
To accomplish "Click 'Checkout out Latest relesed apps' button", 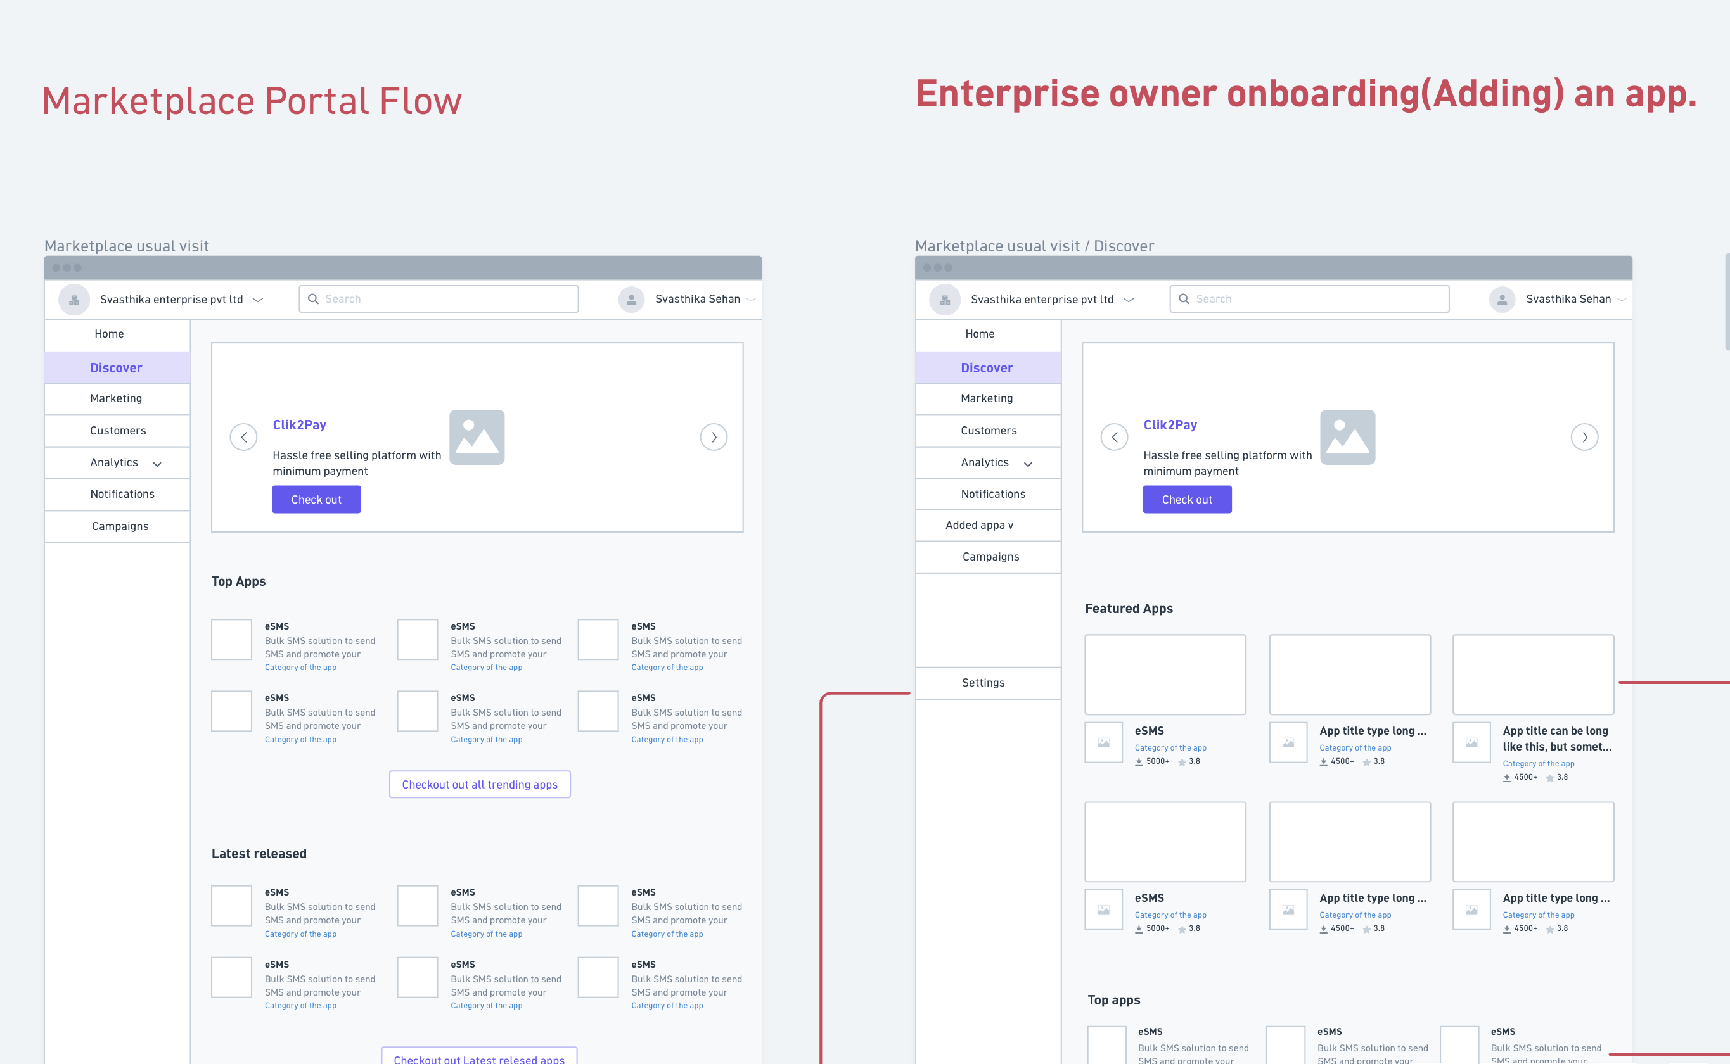I will coord(479,1056).
